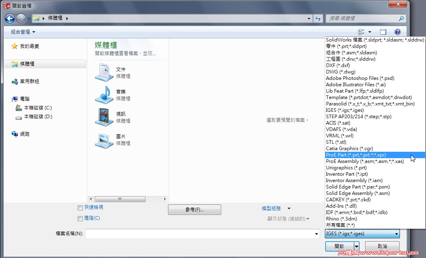Viewport: 426px width, 258px height.
Task: Select STEP AP203/214 file type
Action: tap(375, 116)
